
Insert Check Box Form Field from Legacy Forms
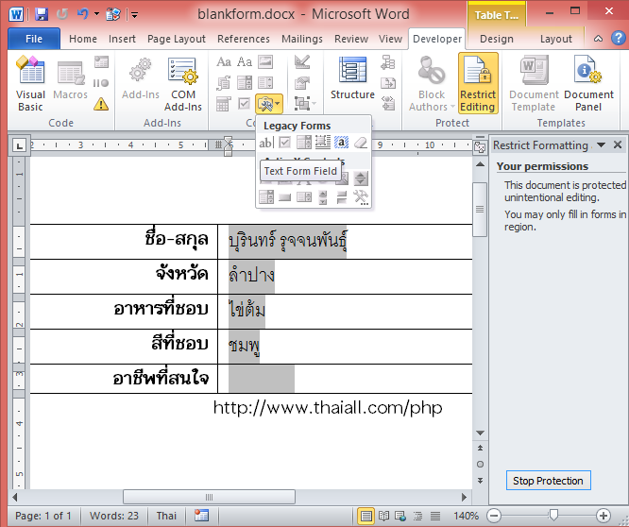(x=284, y=143)
